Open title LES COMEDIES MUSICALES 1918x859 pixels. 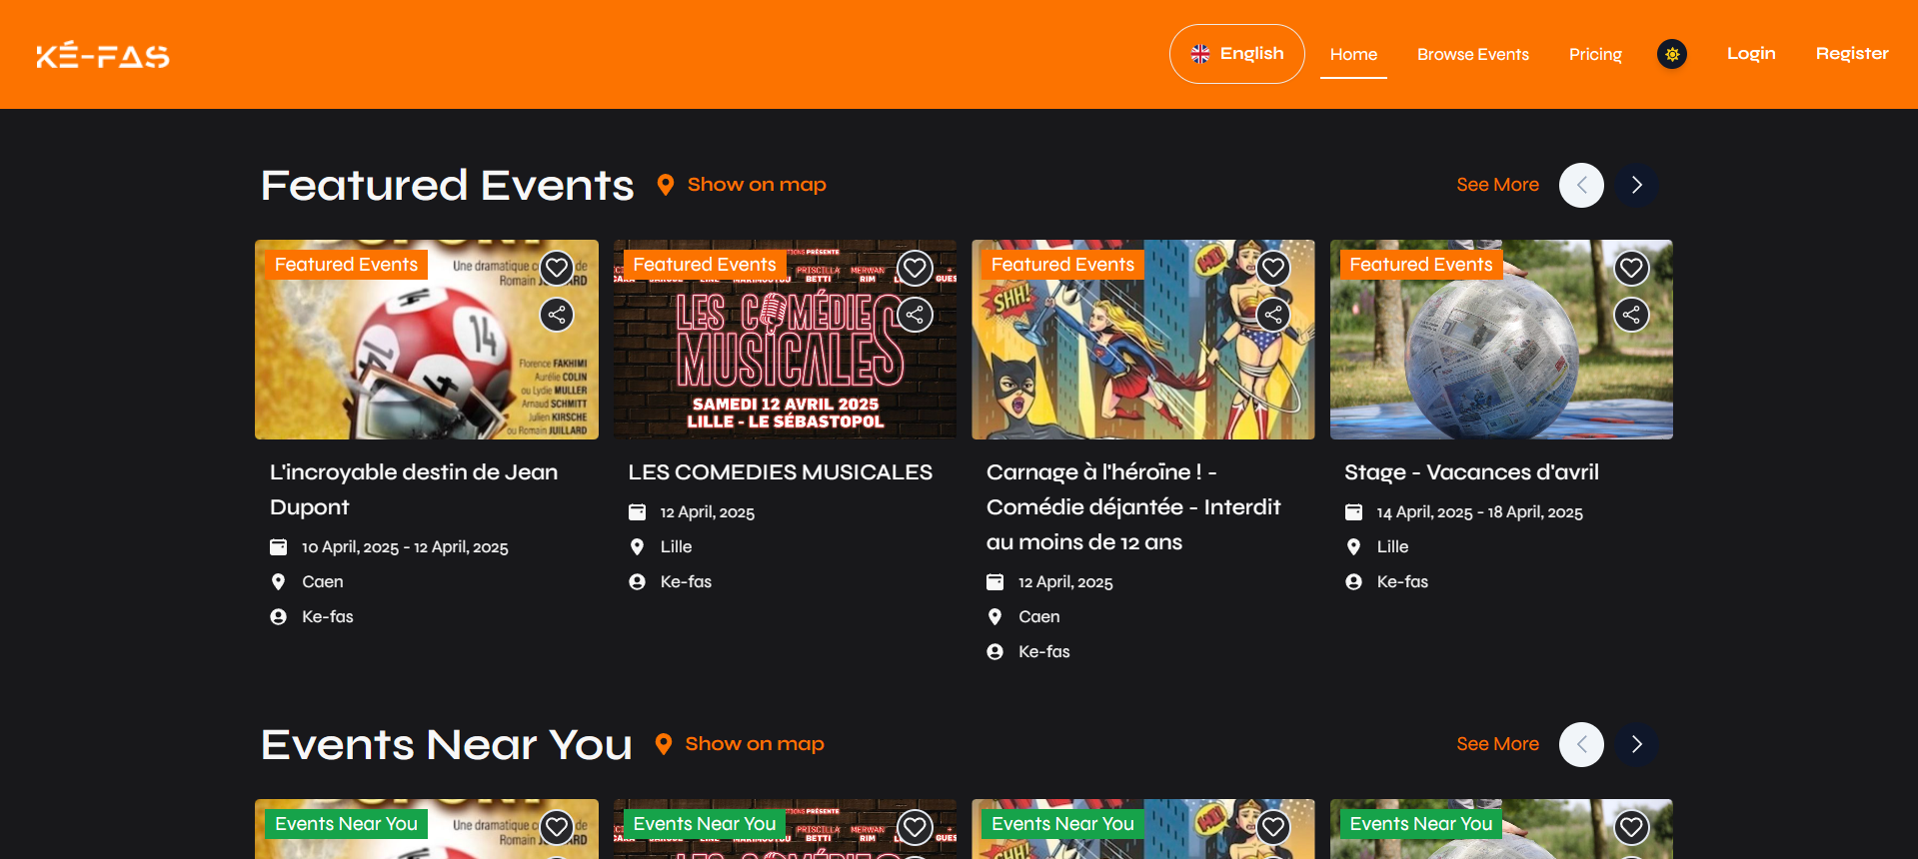point(780,472)
